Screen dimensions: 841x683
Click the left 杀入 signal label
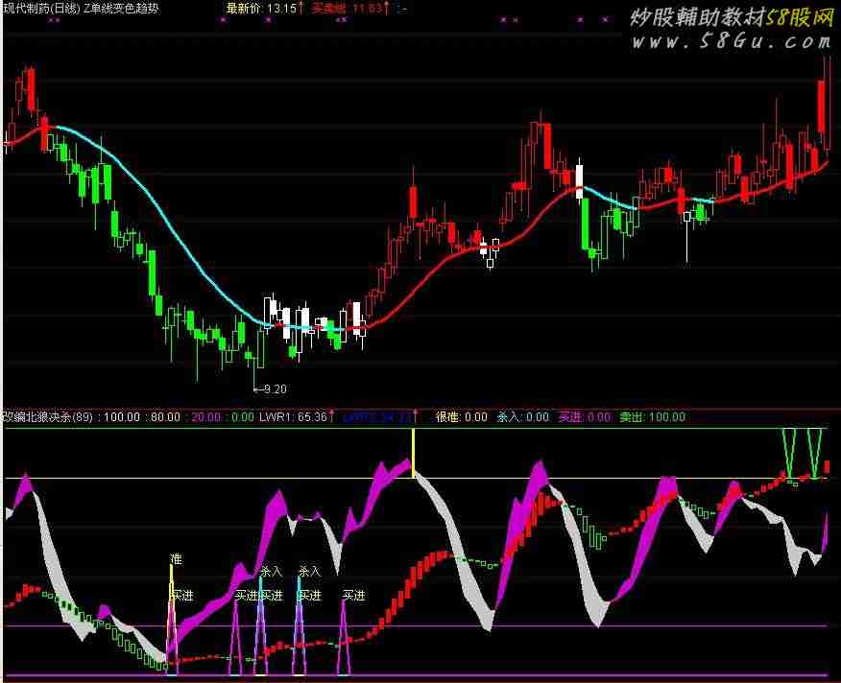click(x=271, y=571)
